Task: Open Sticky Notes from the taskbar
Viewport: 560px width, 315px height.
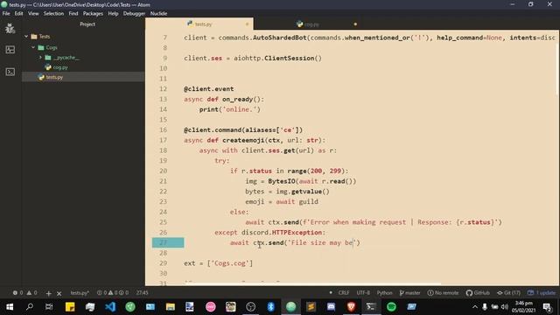Action: (70, 307)
